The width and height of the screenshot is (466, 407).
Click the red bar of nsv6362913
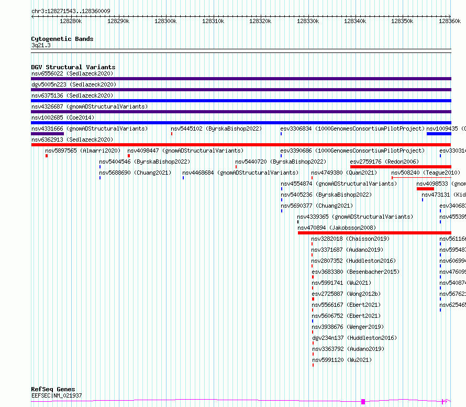tap(241, 145)
